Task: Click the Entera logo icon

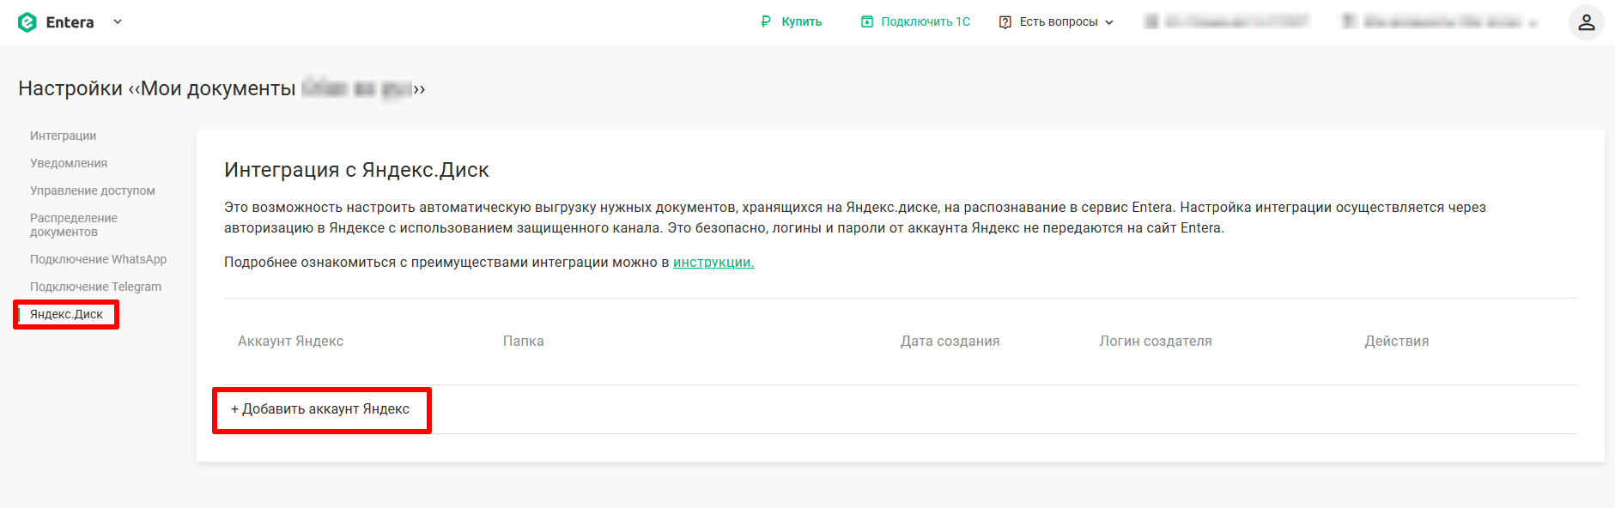Action: pos(27,22)
